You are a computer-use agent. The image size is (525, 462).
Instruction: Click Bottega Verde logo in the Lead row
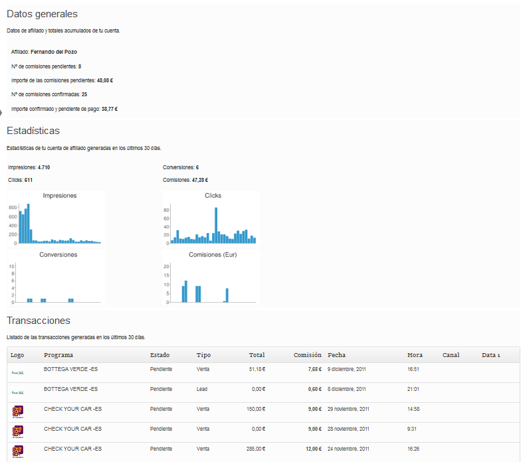pyautogui.click(x=17, y=392)
